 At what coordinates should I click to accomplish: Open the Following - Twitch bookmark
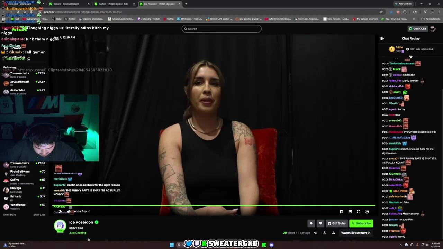(x=148, y=19)
